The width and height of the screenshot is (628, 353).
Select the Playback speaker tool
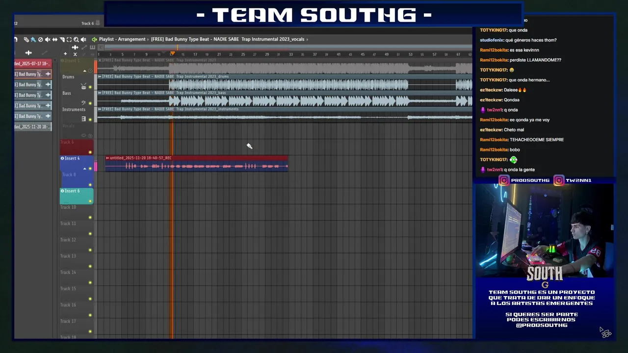point(83,39)
